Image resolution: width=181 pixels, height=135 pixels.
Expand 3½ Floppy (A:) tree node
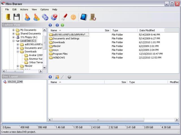point(13,37)
